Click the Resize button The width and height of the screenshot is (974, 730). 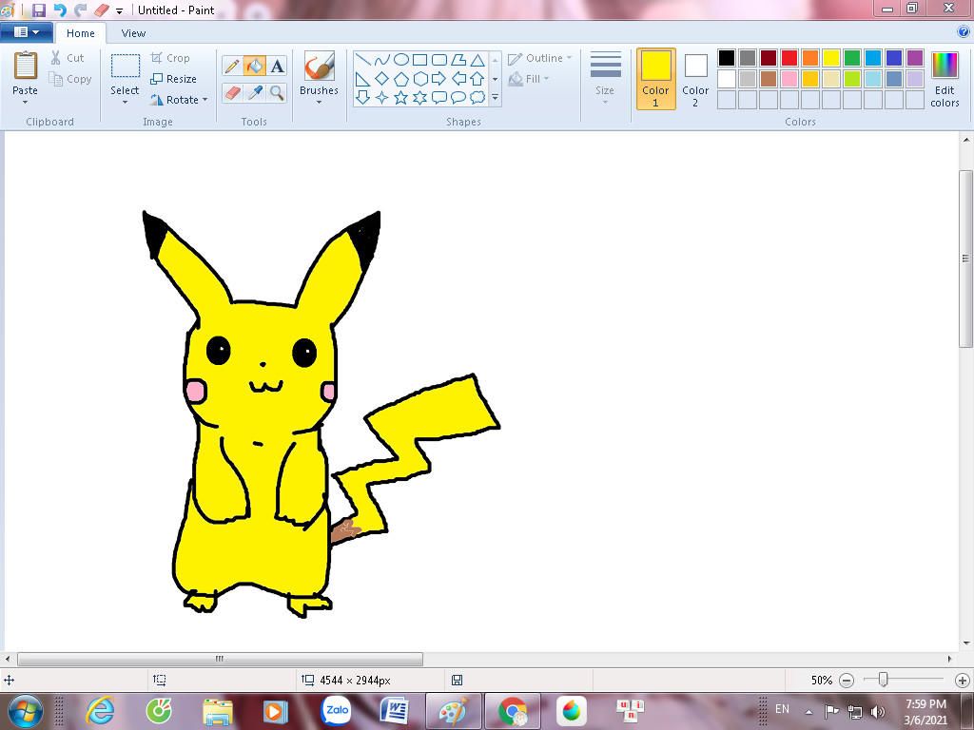click(173, 79)
